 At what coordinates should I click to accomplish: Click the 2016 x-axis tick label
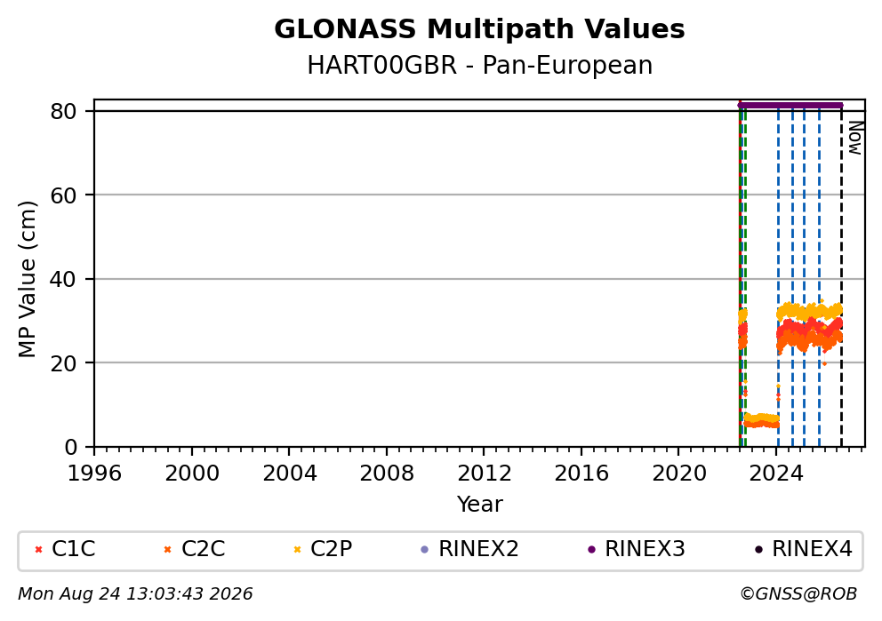(x=581, y=474)
